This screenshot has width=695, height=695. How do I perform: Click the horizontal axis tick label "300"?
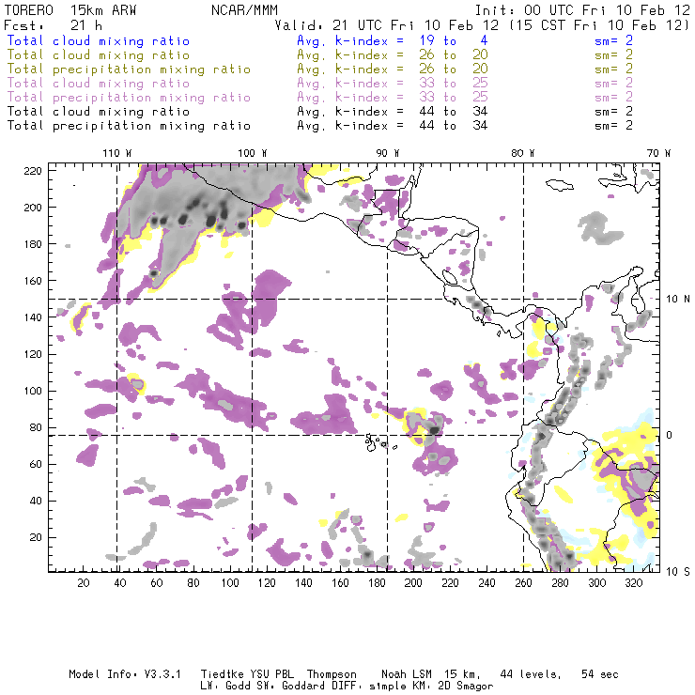[597, 583]
